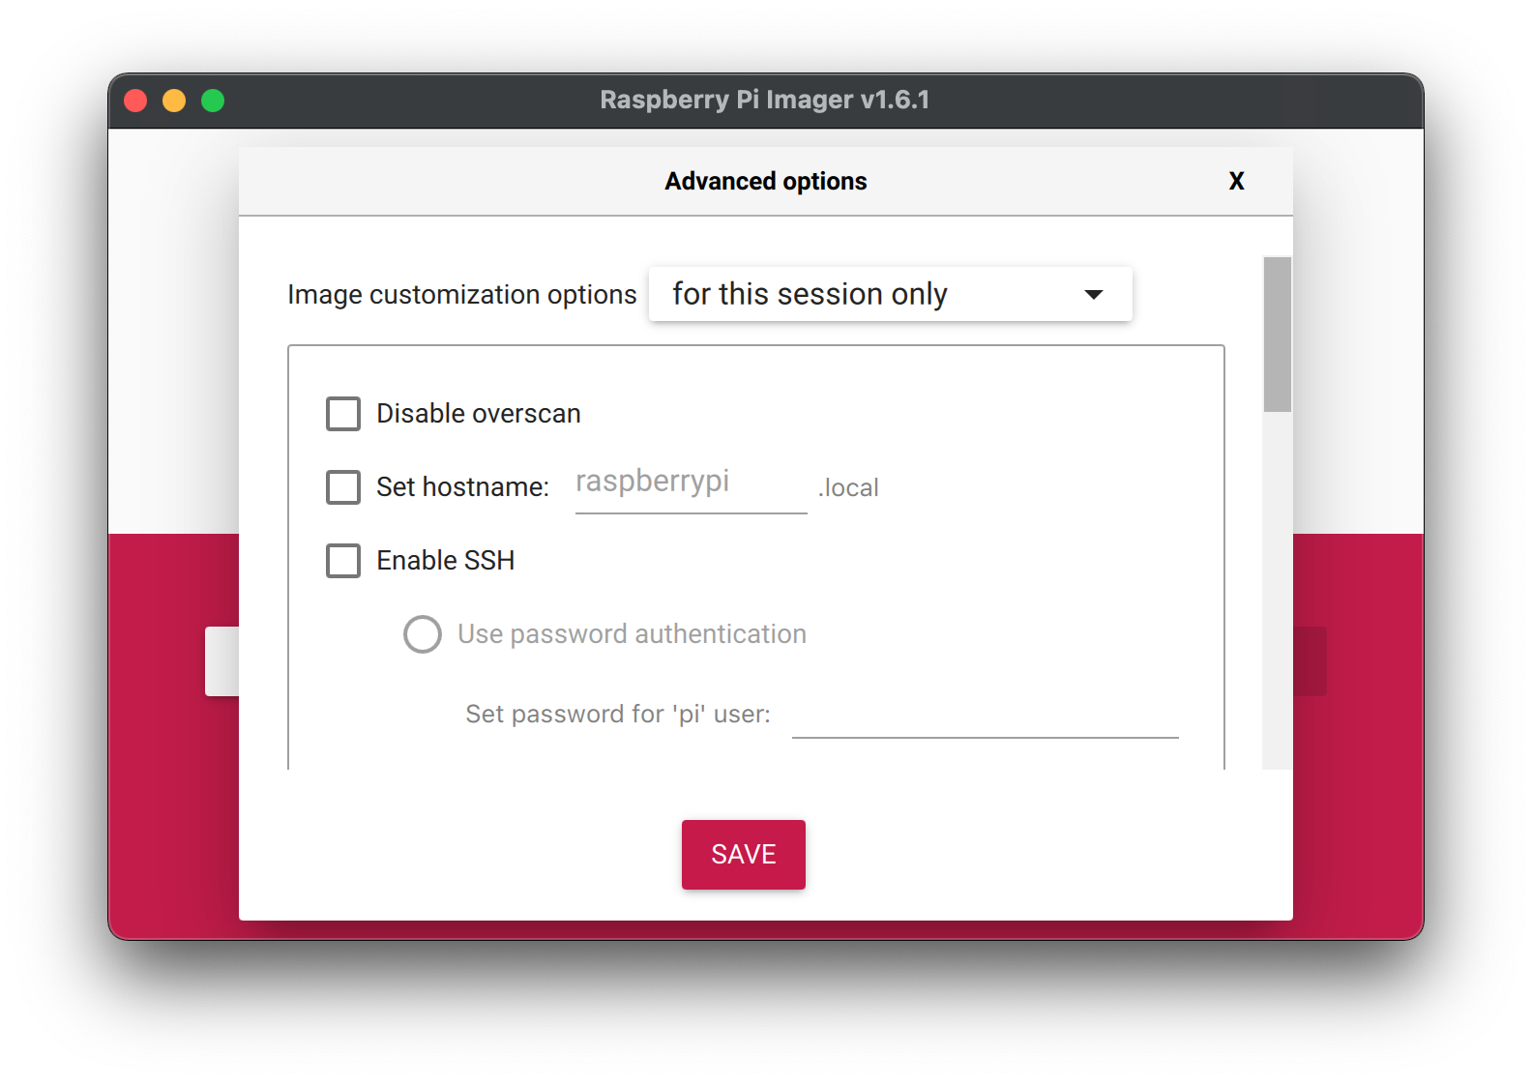Viewport: 1532px width, 1083px height.
Task: Maximize window with the green button
Action: pyautogui.click(x=213, y=101)
